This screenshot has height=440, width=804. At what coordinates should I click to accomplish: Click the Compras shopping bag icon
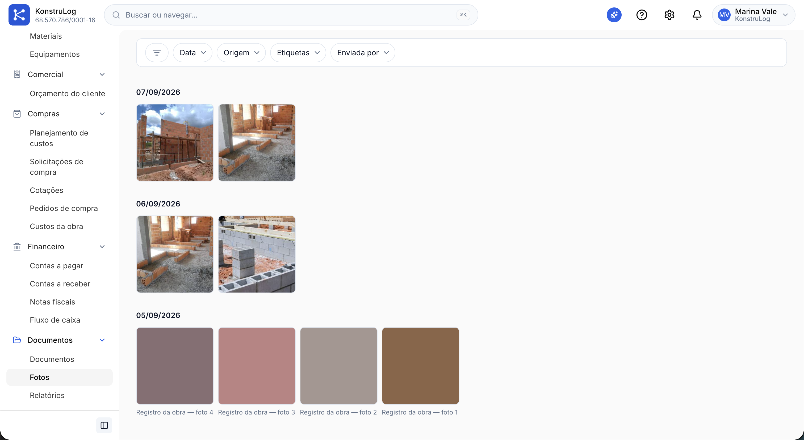(x=17, y=114)
